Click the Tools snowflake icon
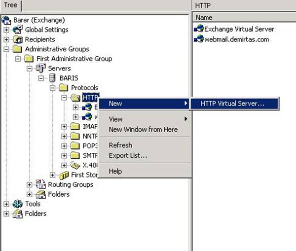 (18, 204)
